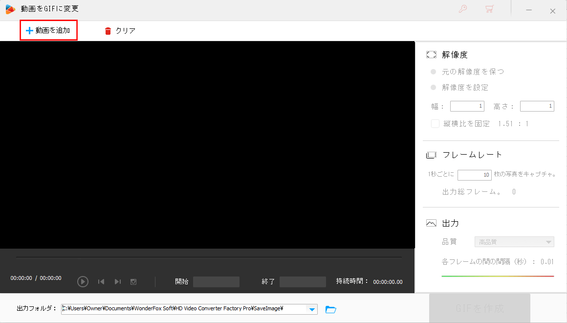Toggle 縦横比を固定 checkbox
Image resolution: width=567 pixels, height=323 pixels.
click(435, 124)
